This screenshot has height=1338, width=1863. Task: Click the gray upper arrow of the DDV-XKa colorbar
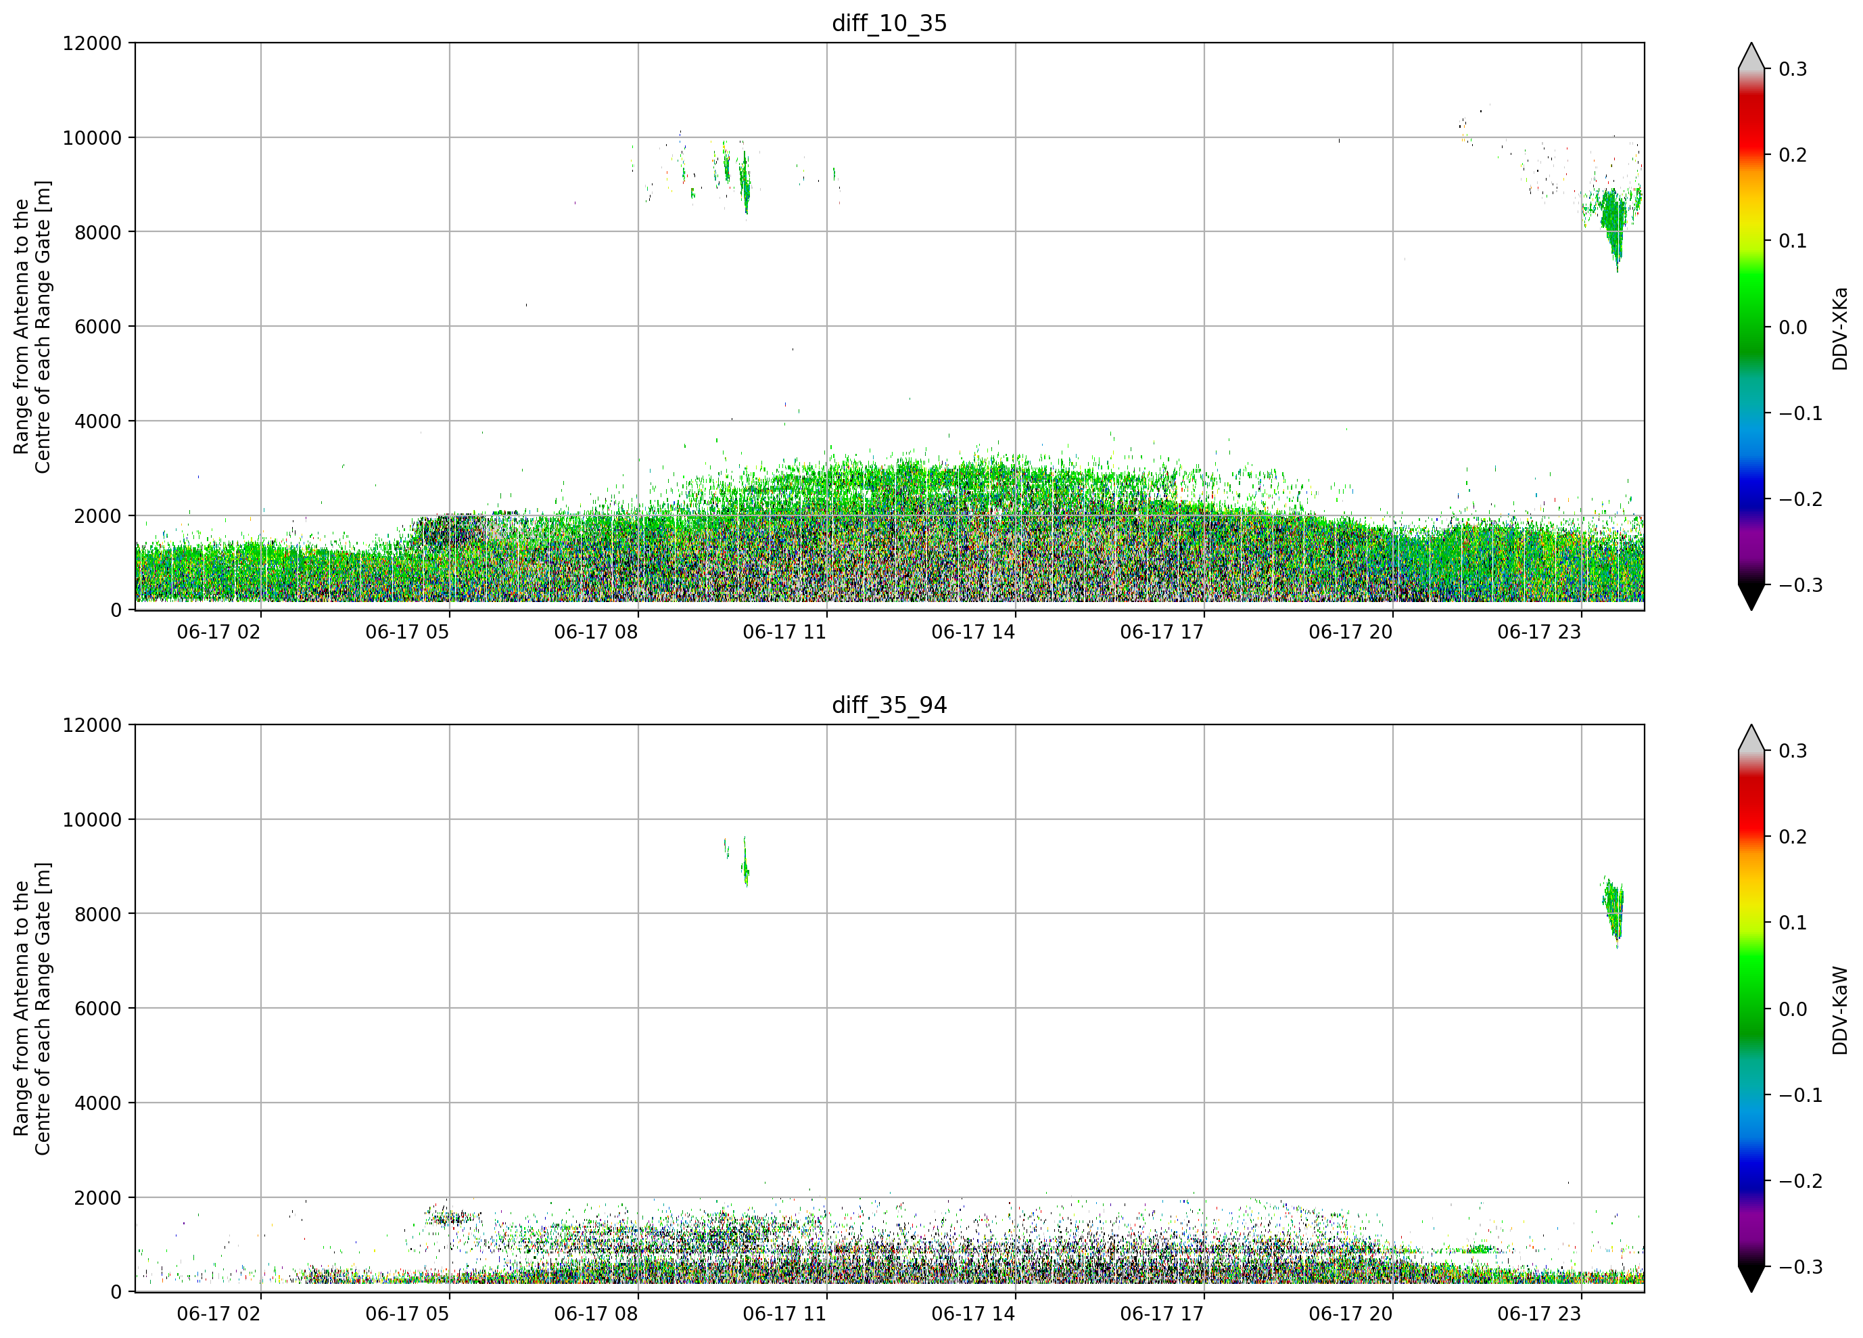1751,57
